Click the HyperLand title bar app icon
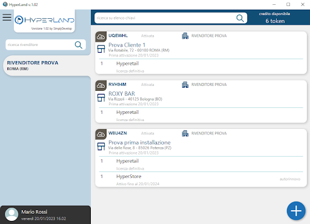Image resolution: width=310 pixels, height=224 pixels. click(5, 4)
